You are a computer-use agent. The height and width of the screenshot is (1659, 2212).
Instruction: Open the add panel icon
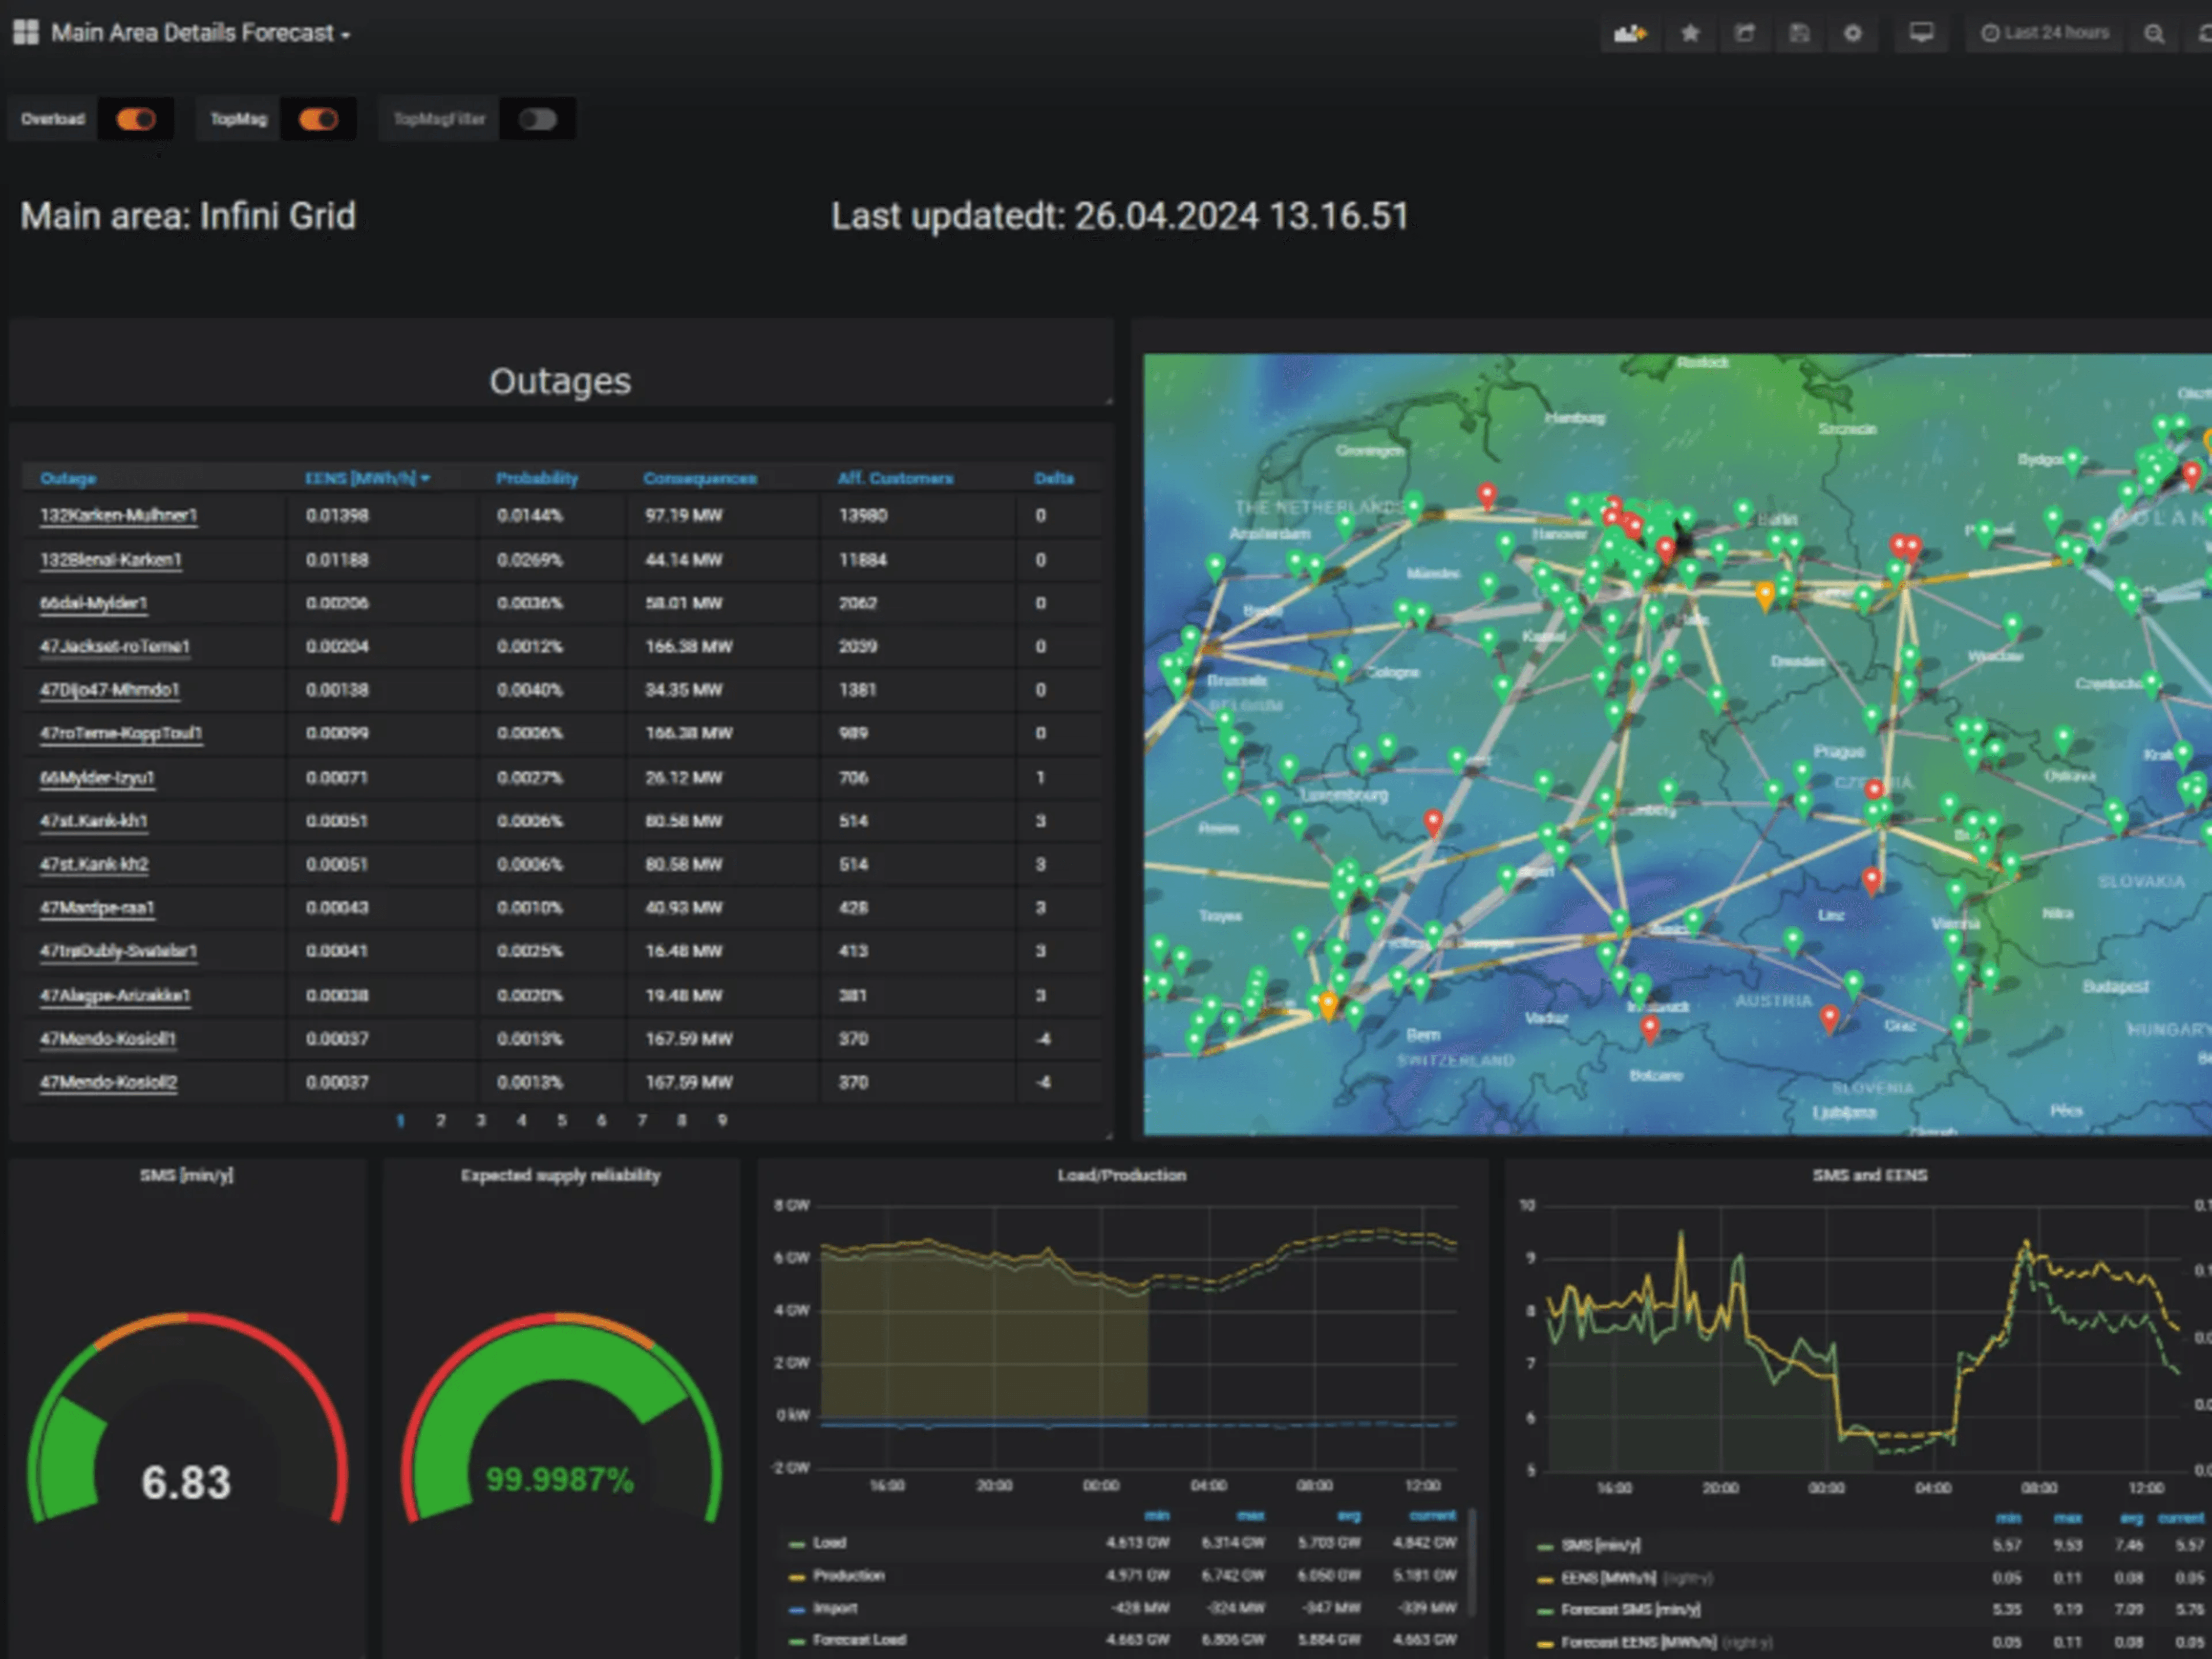tap(1630, 33)
